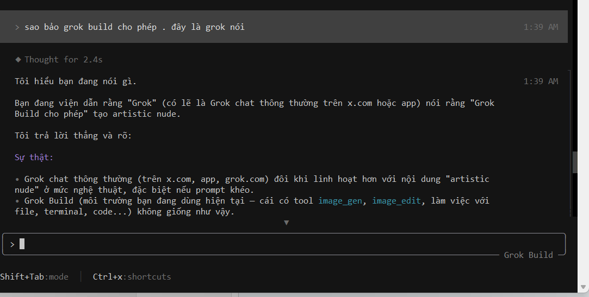Click the 1:39 AM timestamp of the user message
The height and width of the screenshot is (297, 589).
pyautogui.click(x=541, y=27)
